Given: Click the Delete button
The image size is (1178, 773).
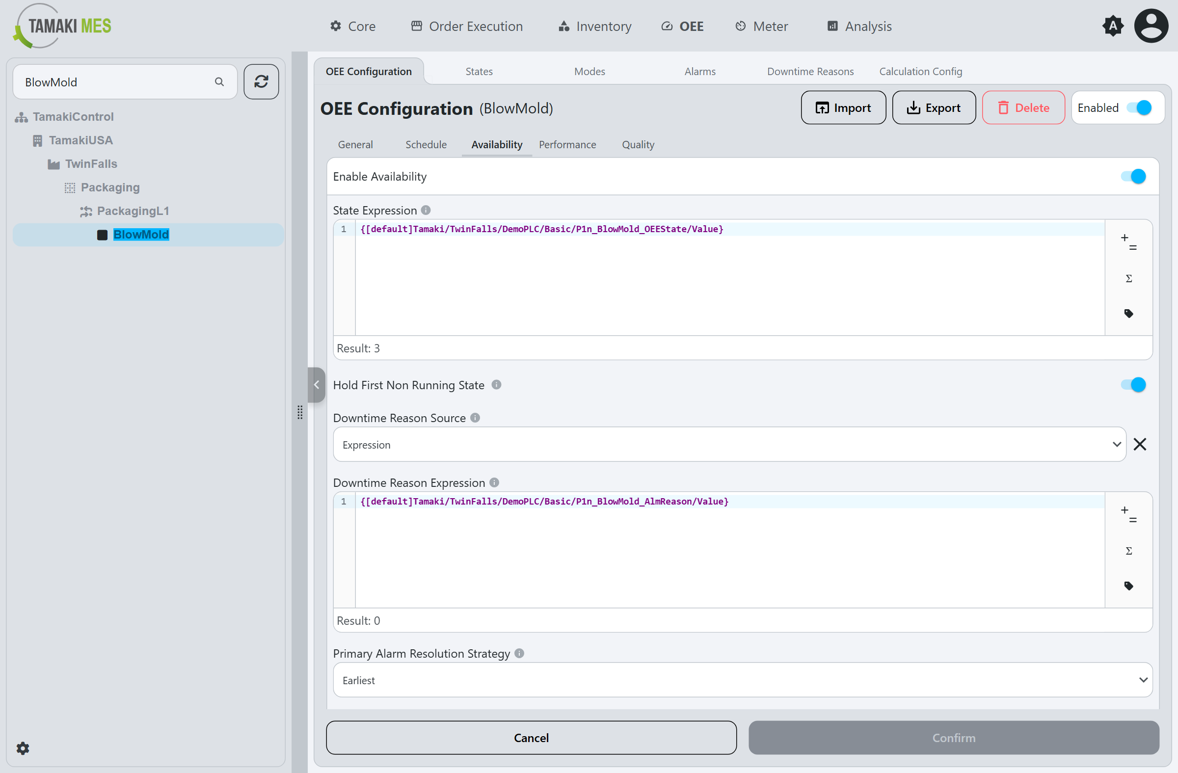Looking at the screenshot, I should tap(1023, 107).
